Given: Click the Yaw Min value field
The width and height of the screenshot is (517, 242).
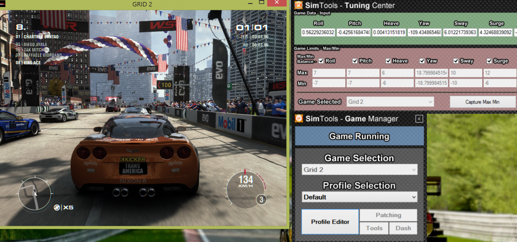Looking at the screenshot, I should click(431, 83).
